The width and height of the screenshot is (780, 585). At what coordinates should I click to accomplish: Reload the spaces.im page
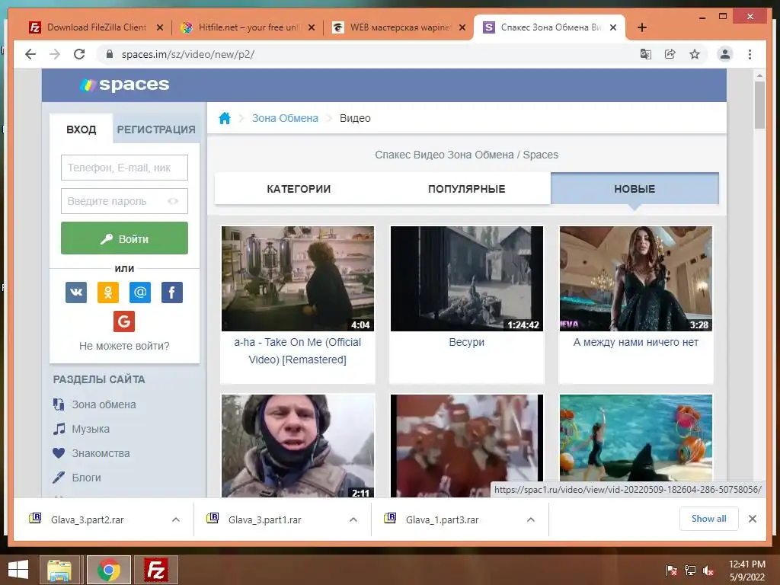[79, 54]
